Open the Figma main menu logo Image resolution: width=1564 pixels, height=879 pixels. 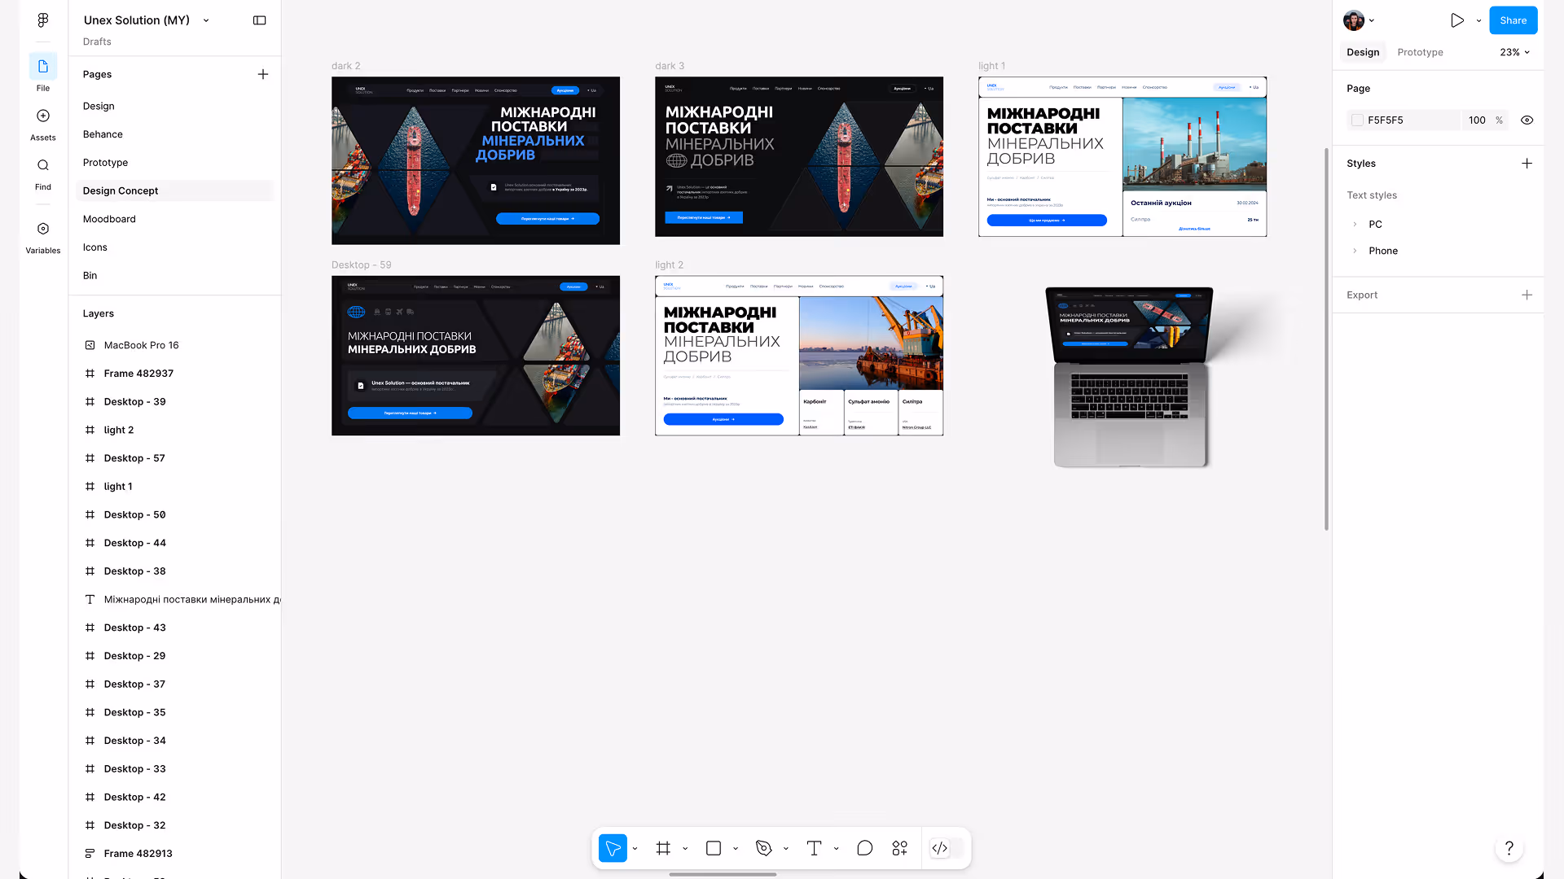pos(43,20)
